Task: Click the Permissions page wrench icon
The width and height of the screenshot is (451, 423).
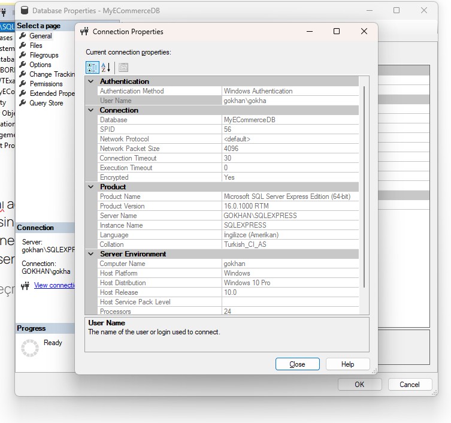Action: [23, 84]
